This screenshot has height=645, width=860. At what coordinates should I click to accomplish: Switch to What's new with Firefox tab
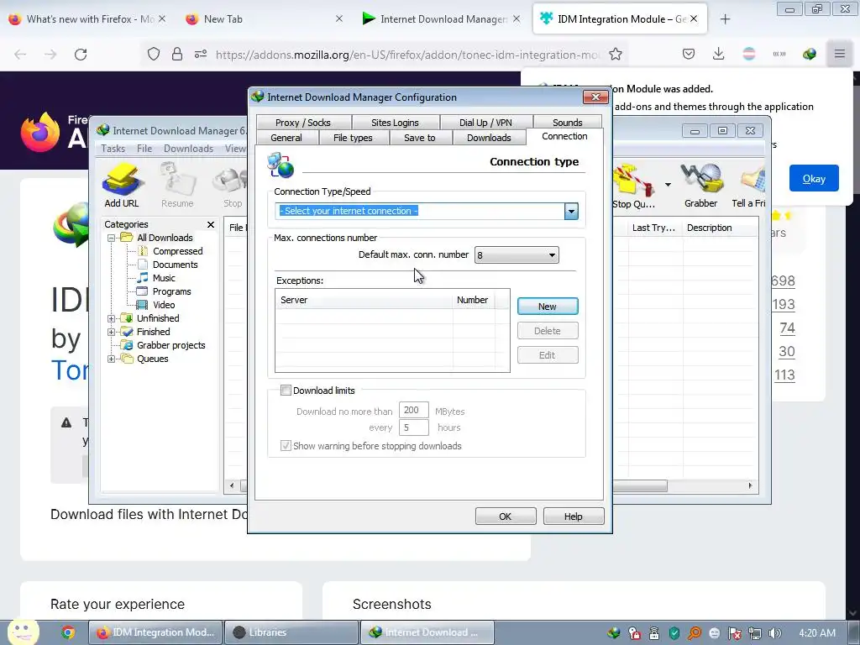point(89,19)
